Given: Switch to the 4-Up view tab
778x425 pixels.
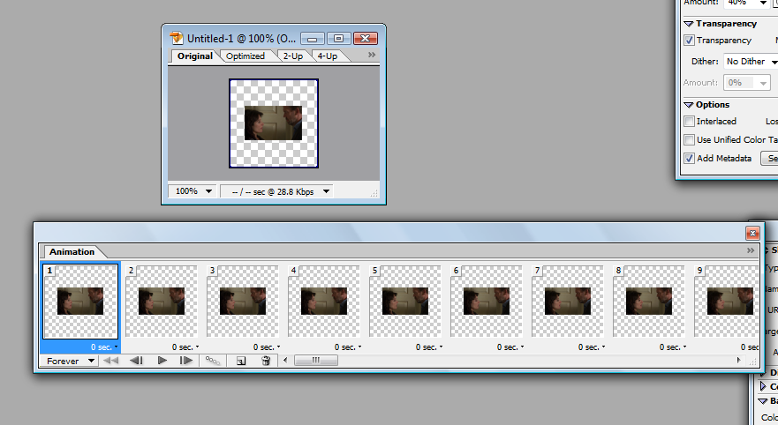Looking at the screenshot, I should [328, 56].
